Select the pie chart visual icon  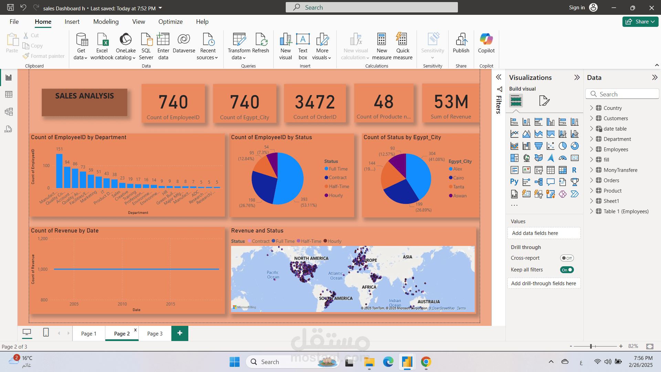click(563, 146)
